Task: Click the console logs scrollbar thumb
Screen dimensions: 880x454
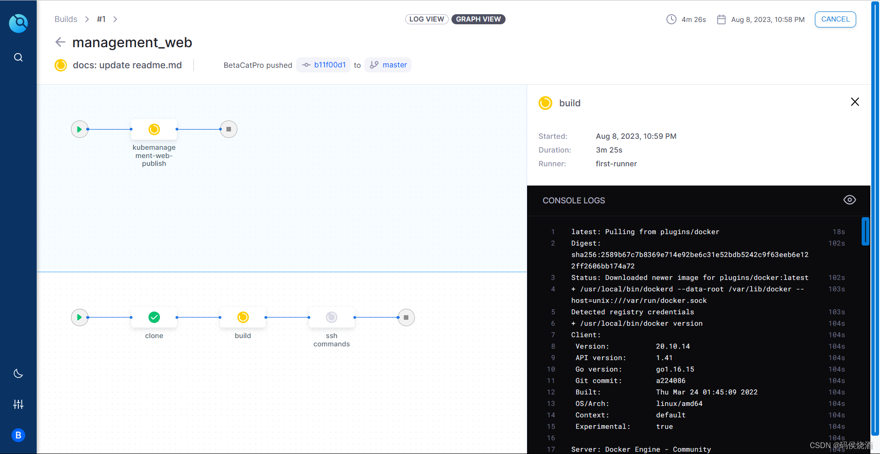Action: (865, 231)
